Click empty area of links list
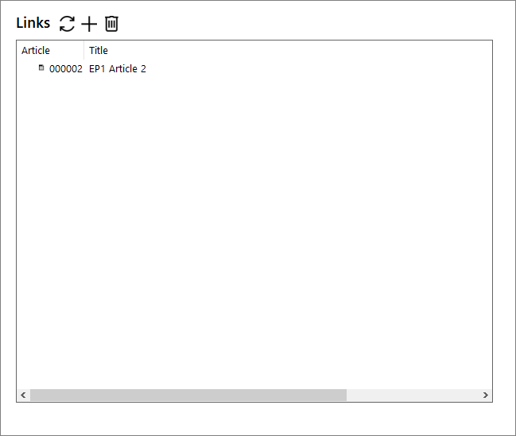This screenshot has width=516, height=436. 254,230
